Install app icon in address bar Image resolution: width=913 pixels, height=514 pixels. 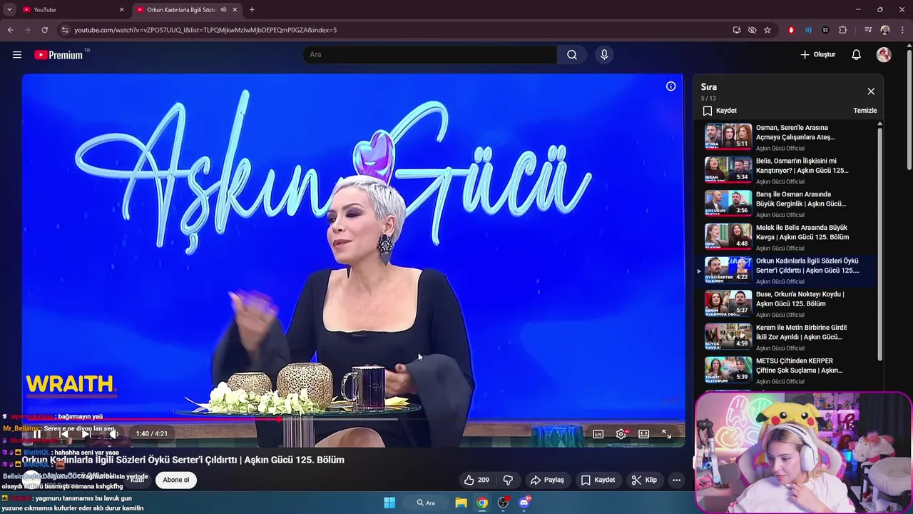tap(737, 30)
